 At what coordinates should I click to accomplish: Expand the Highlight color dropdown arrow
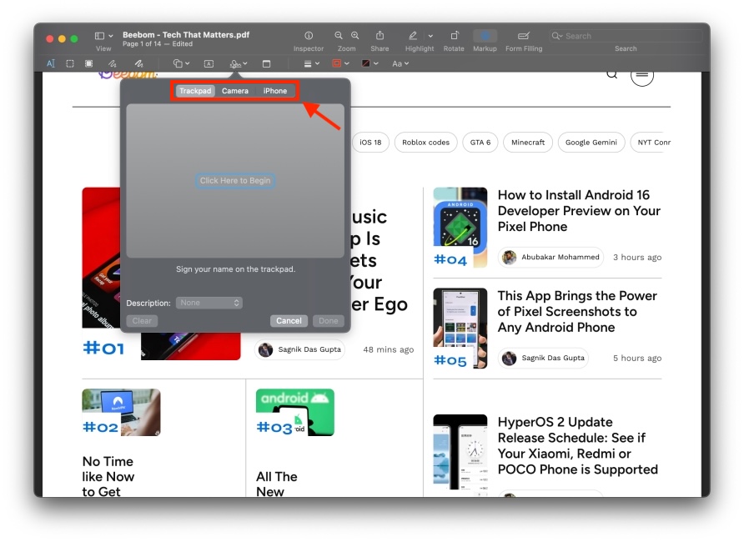[430, 36]
